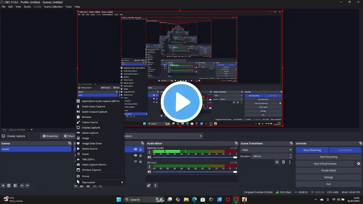Screen dimensions: 363x204
Task: Open McAfee from the taskbar
Action: click(228, 199)
